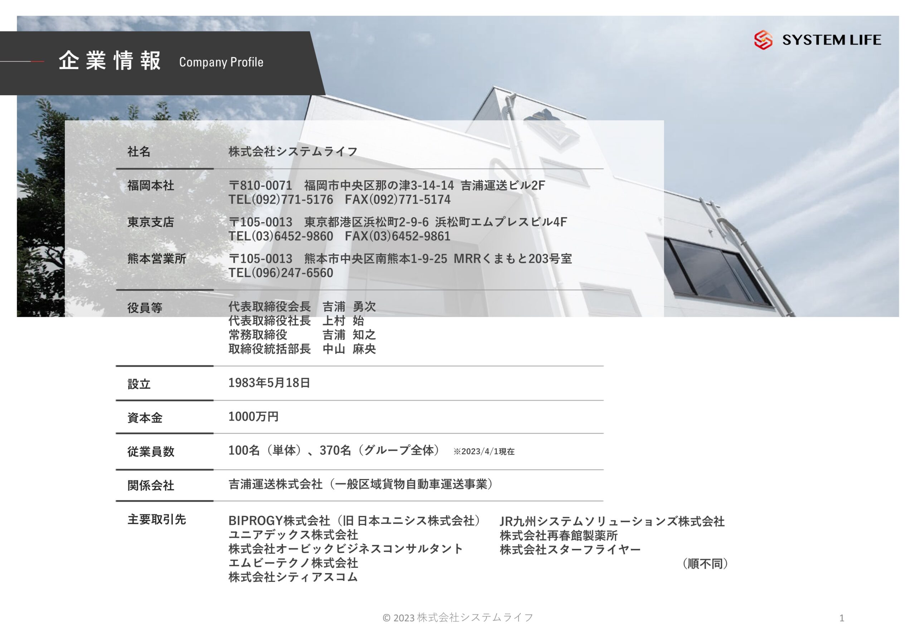Select the Kumamoto address 南熊本1-9-25 line
Viewport: 916px width, 634px height.
[400, 259]
